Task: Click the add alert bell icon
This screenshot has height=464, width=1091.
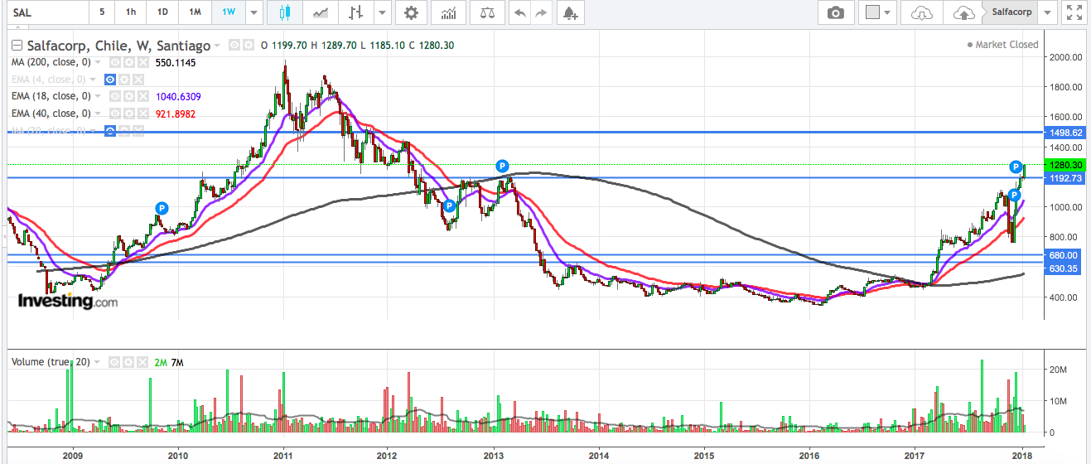Action: [568, 12]
